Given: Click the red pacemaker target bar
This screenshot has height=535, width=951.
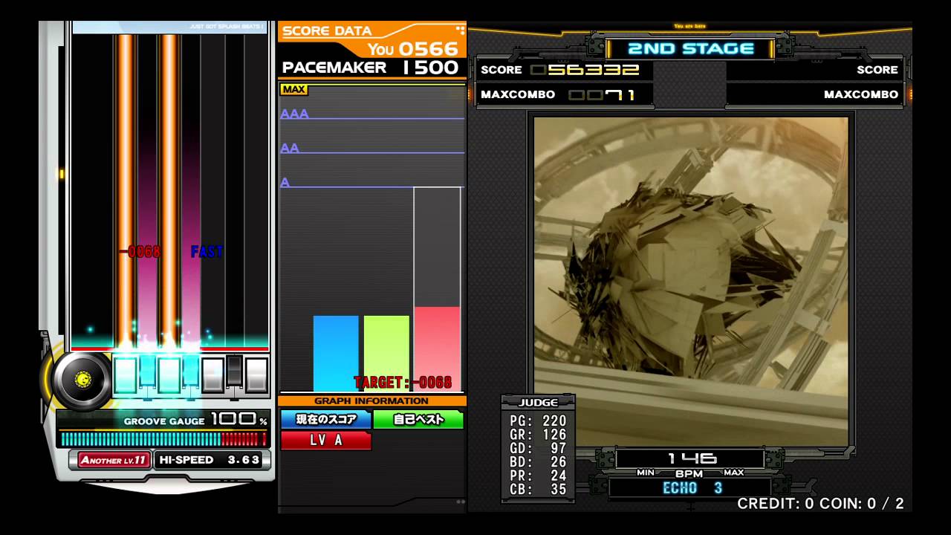Looking at the screenshot, I should tap(437, 348).
